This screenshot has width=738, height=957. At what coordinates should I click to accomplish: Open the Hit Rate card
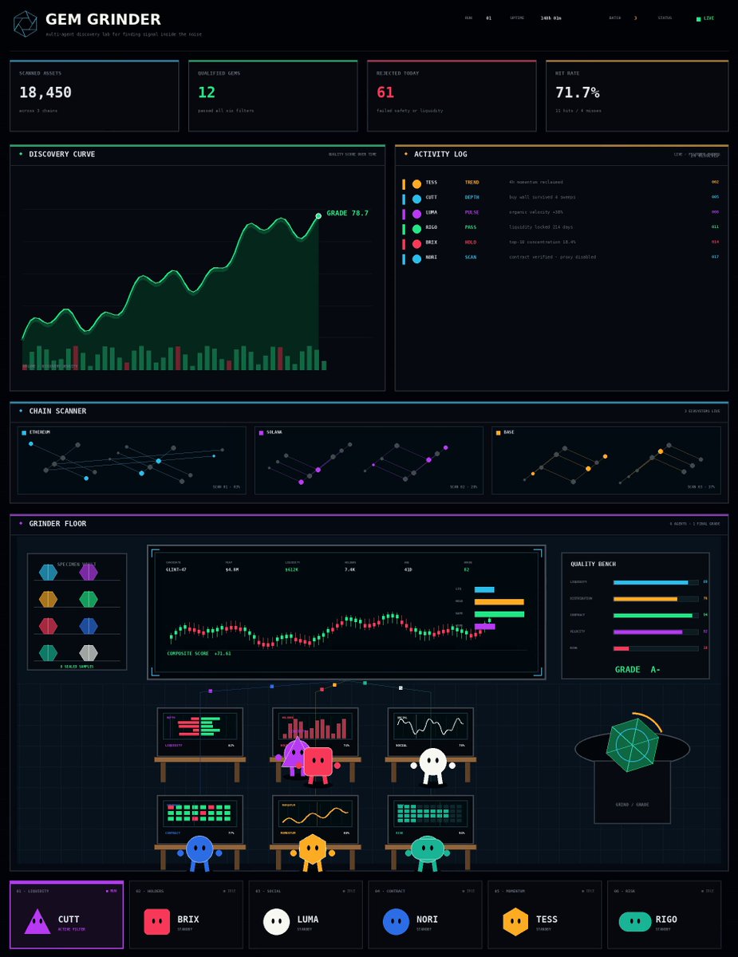point(637,96)
